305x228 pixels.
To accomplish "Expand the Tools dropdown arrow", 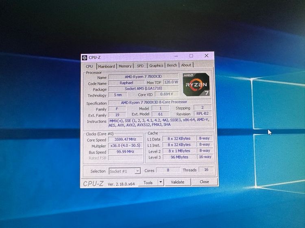I will [x=161, y=182].
